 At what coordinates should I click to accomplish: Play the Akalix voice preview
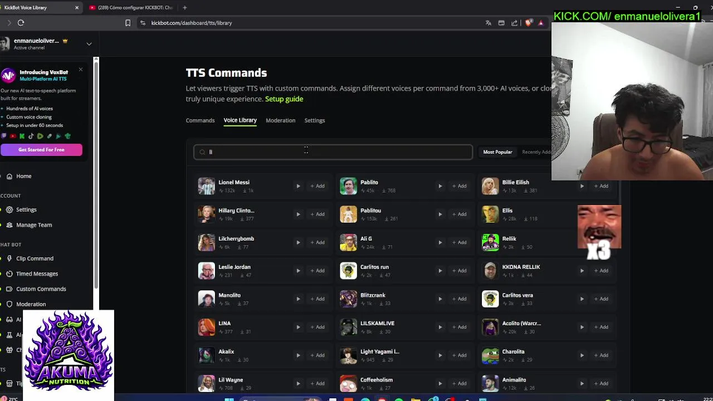[x=298, y=355]
